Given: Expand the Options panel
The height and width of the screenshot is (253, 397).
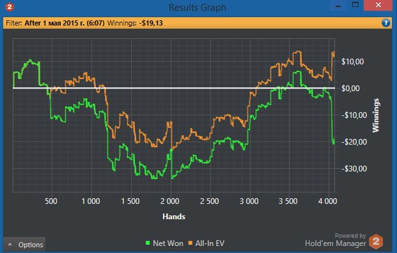Looking at the screenshot, I should 24,245.
